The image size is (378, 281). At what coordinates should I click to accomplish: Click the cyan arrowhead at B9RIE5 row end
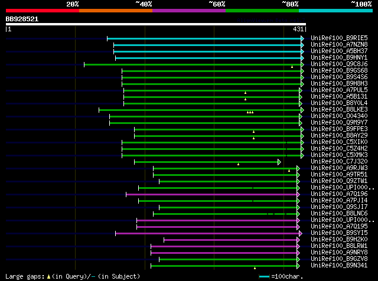tap(302, 38)
